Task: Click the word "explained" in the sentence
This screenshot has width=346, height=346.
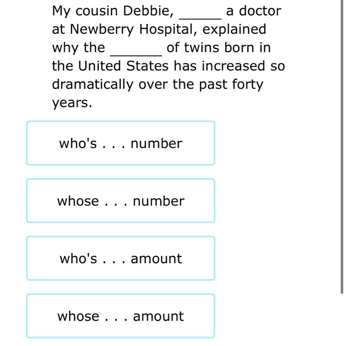Action: coord(234,29)
